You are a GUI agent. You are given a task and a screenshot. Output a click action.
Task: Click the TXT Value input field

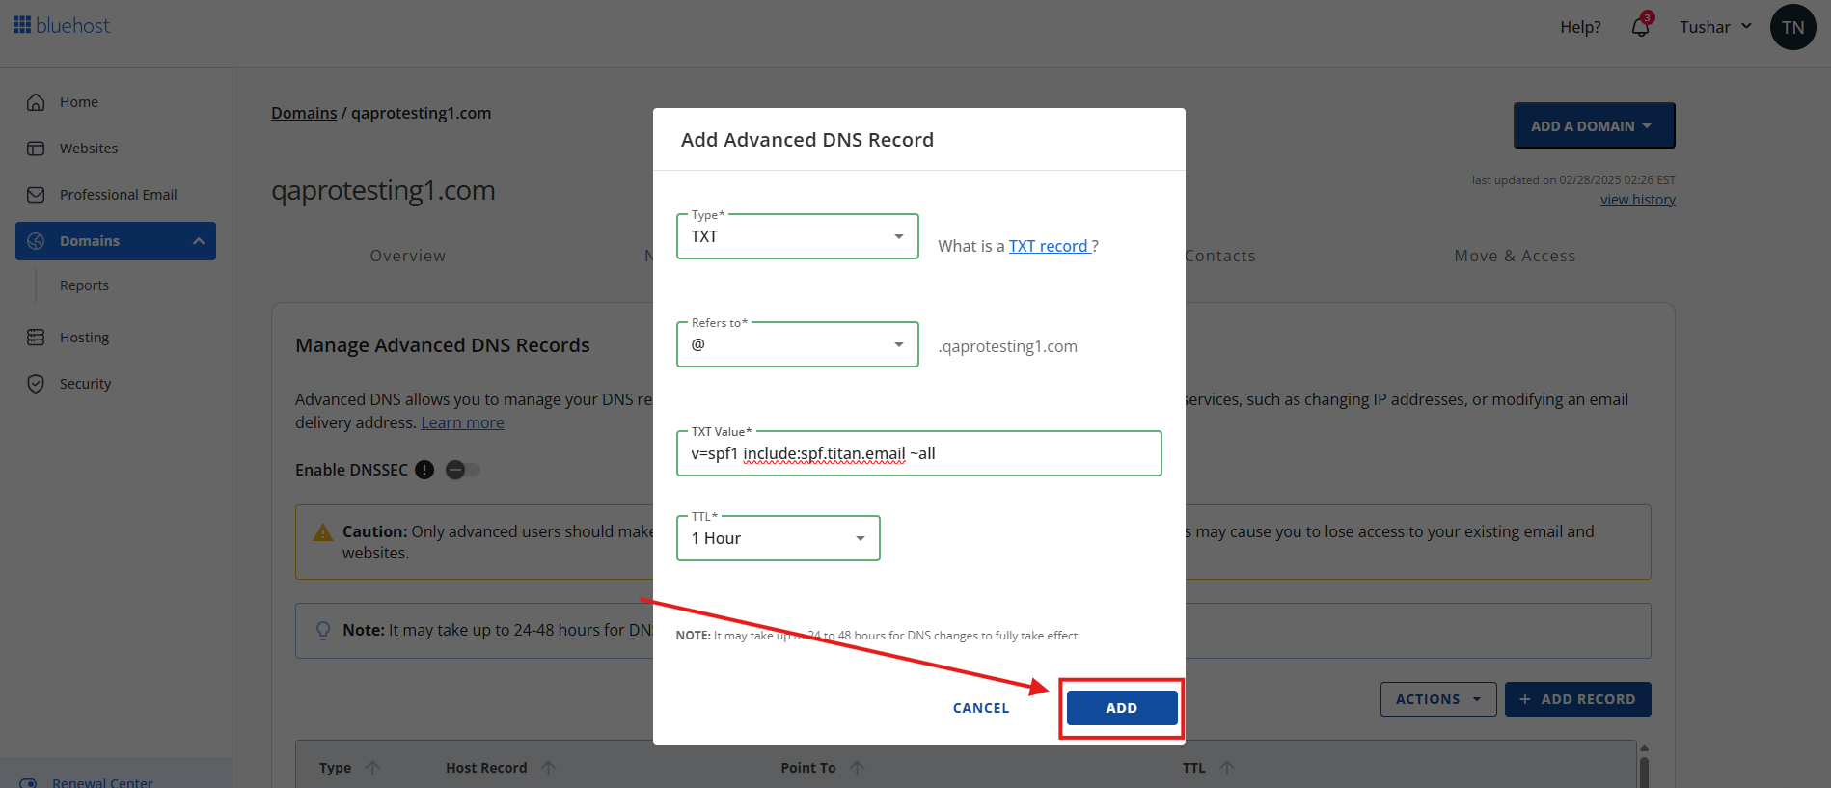(918, 452)
